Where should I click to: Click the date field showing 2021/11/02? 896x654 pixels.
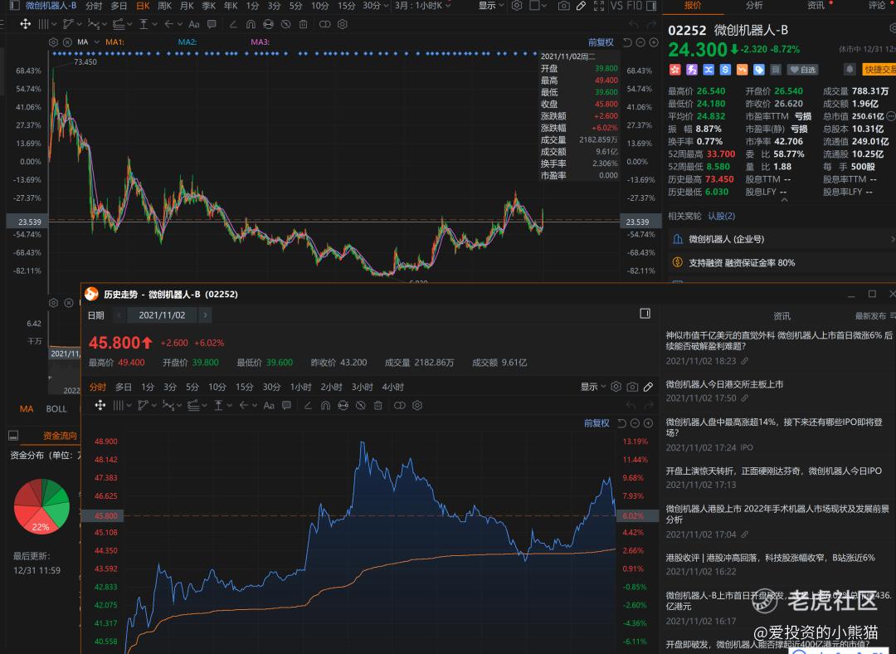162,315
